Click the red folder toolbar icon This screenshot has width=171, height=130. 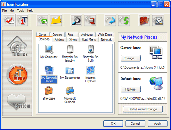tap(144, 20)
